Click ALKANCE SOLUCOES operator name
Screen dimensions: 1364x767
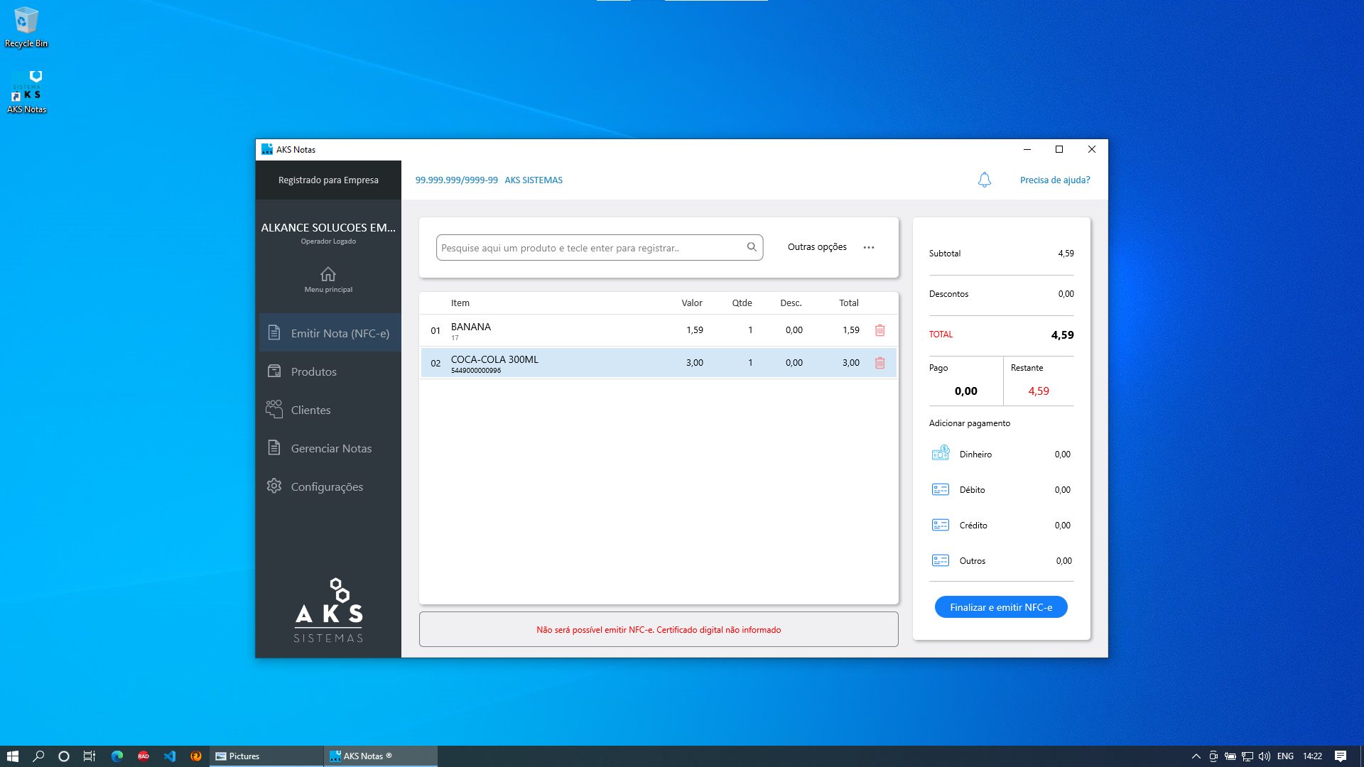tap(328, 228)
